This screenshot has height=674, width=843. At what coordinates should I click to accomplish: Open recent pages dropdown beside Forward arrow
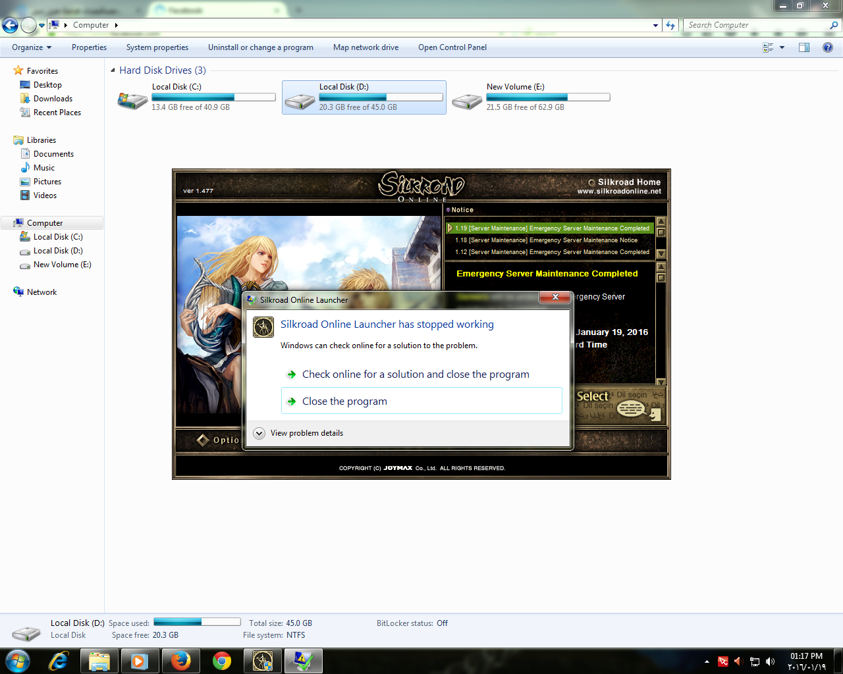pyautogui.click(x=42, y=26)
